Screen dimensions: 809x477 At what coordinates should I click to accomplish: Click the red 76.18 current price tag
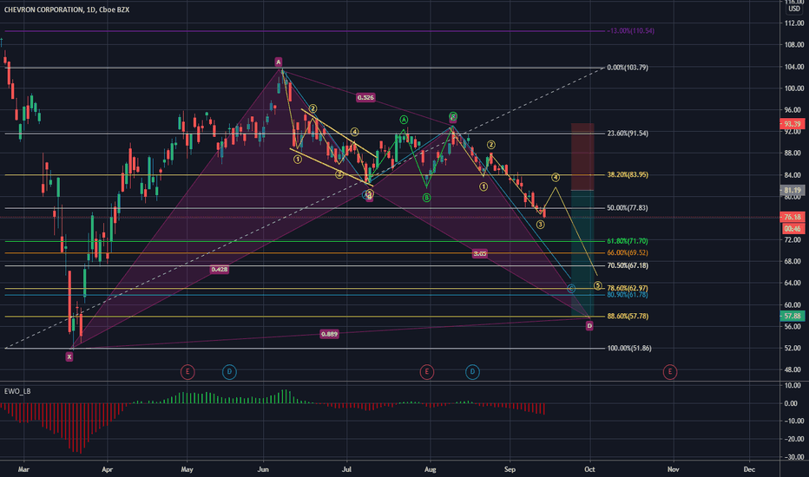(792, 217)
